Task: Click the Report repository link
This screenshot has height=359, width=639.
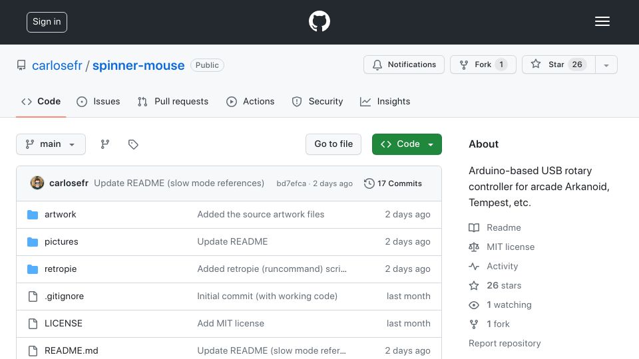Action: pos(505,344)
